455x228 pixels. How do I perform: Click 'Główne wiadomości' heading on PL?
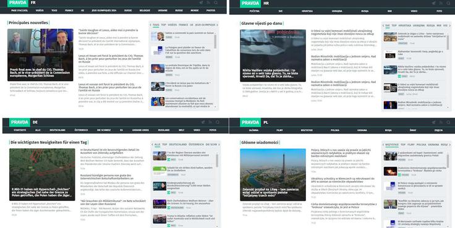point(260,143)
